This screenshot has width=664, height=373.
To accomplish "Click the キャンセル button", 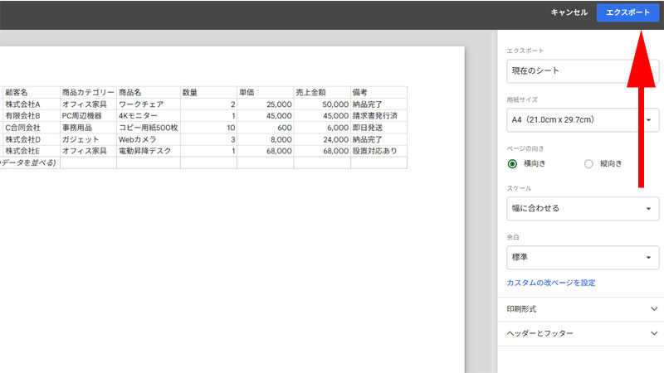I will [569, 12].
